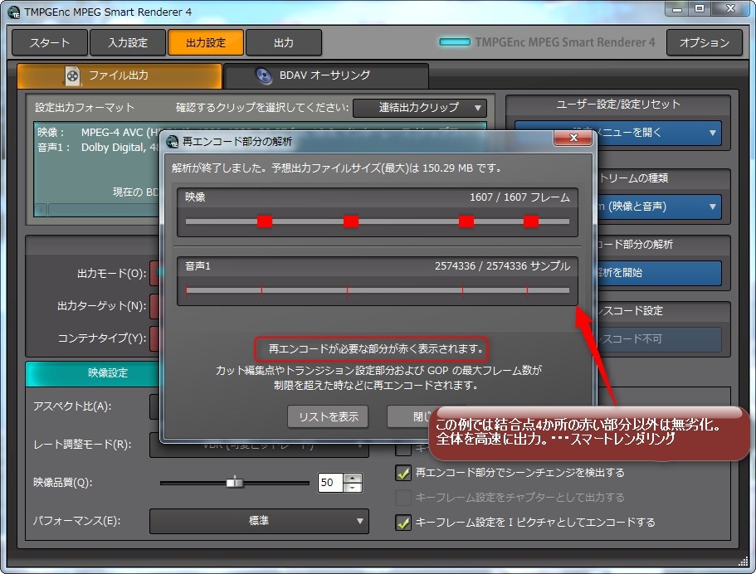Click the 音声1 analysis progress bar
756x574 pixels.
click(378, 290)
